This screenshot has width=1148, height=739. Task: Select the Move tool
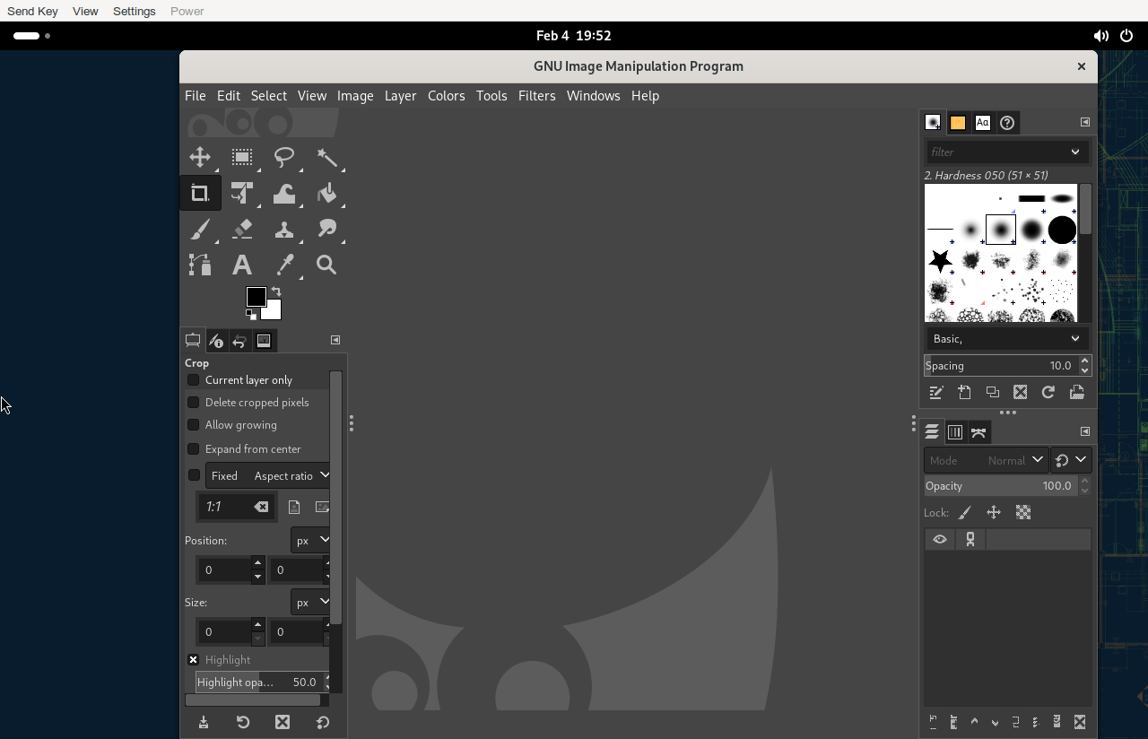click(x=200, y=157)
